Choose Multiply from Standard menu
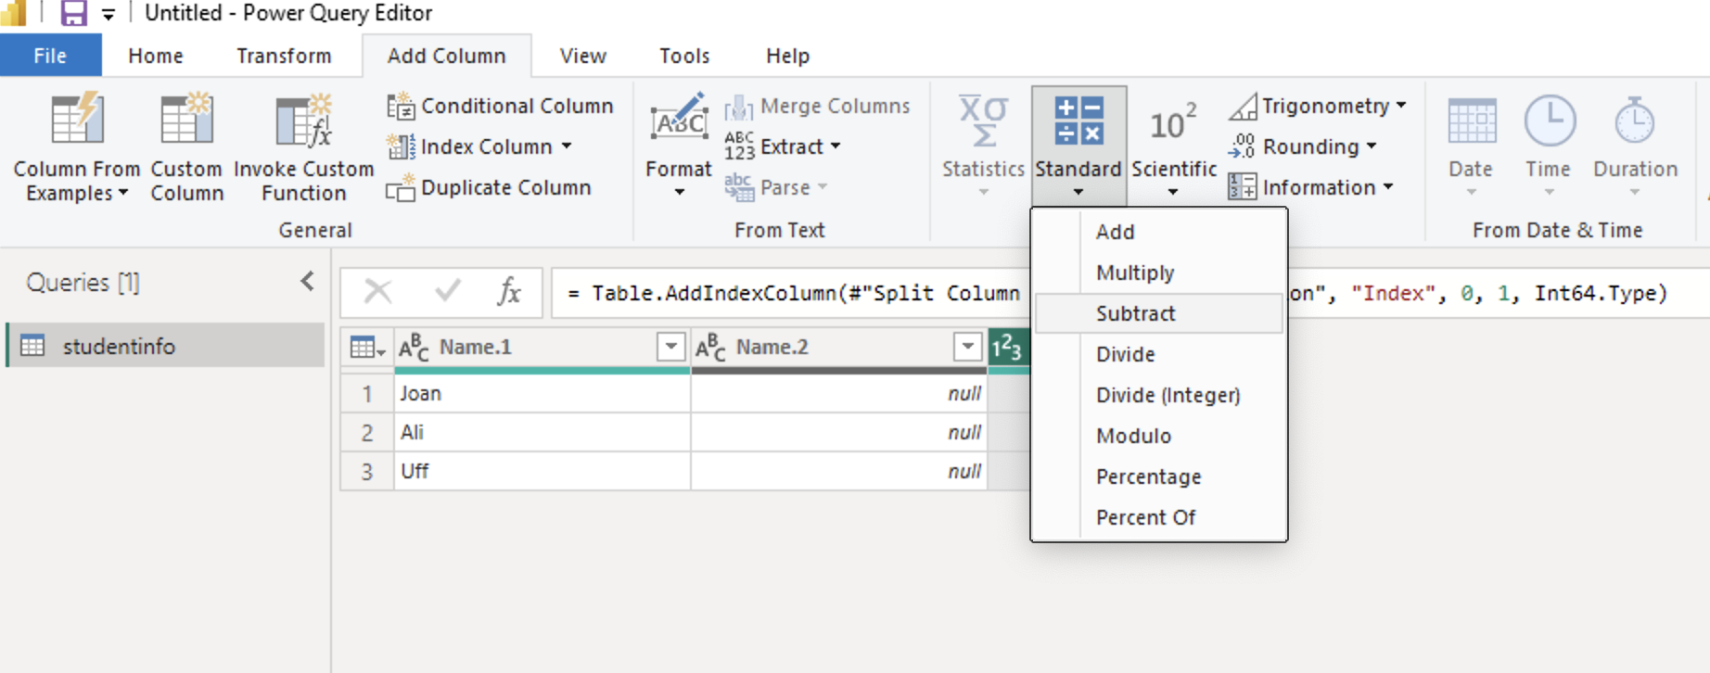Image resolution: width=1710 pixels, height=673 pixels. pyautogui.click(x=1159, y=273)
